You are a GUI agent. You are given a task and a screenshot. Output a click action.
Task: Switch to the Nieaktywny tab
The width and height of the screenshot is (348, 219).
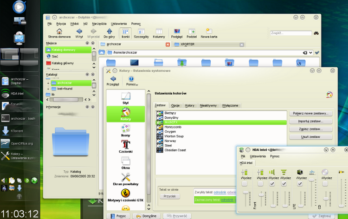point(208,106)
